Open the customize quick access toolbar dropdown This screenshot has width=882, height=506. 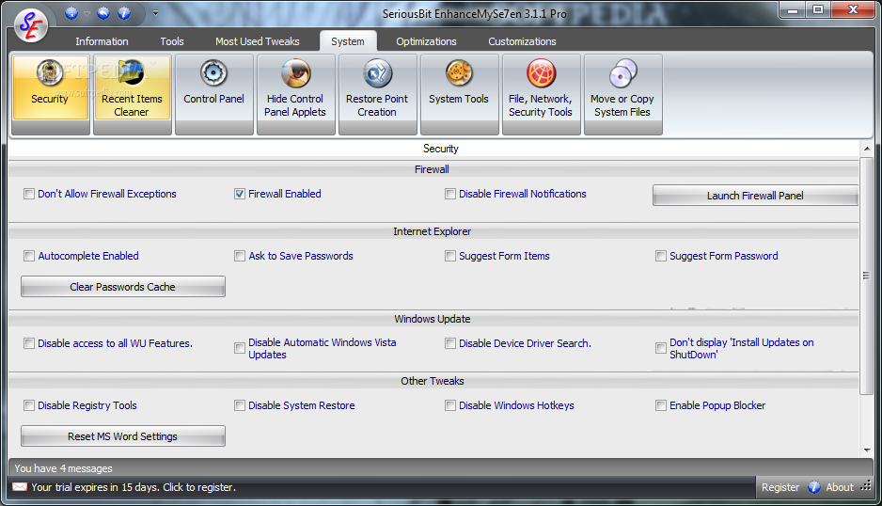point(155,13)
